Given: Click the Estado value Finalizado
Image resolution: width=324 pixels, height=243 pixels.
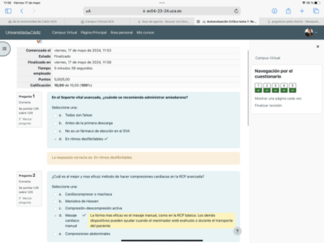Looking at the screenshot, I should click(62, 57).
